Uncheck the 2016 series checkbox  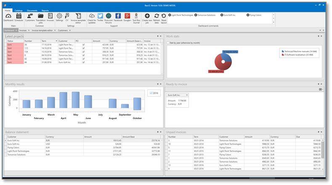[152, 93]
